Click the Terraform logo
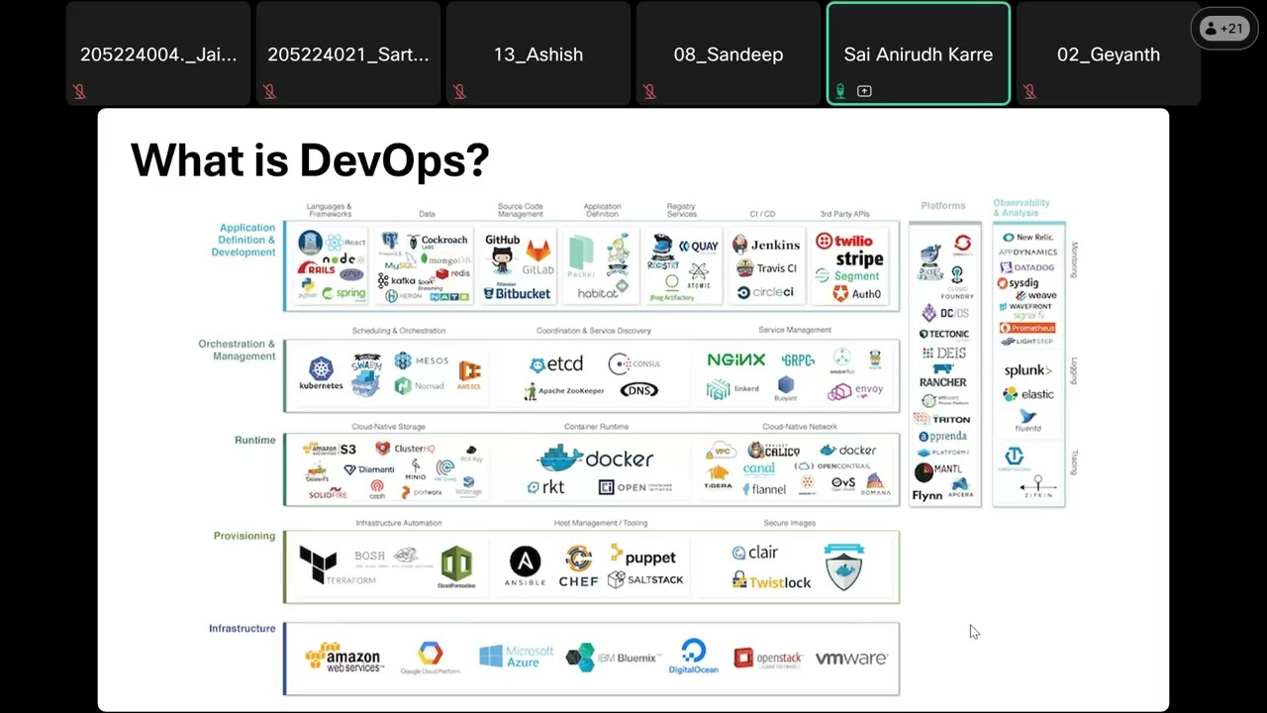The image size is (1267, 713). pyautogui.click(x=337, y=565)
